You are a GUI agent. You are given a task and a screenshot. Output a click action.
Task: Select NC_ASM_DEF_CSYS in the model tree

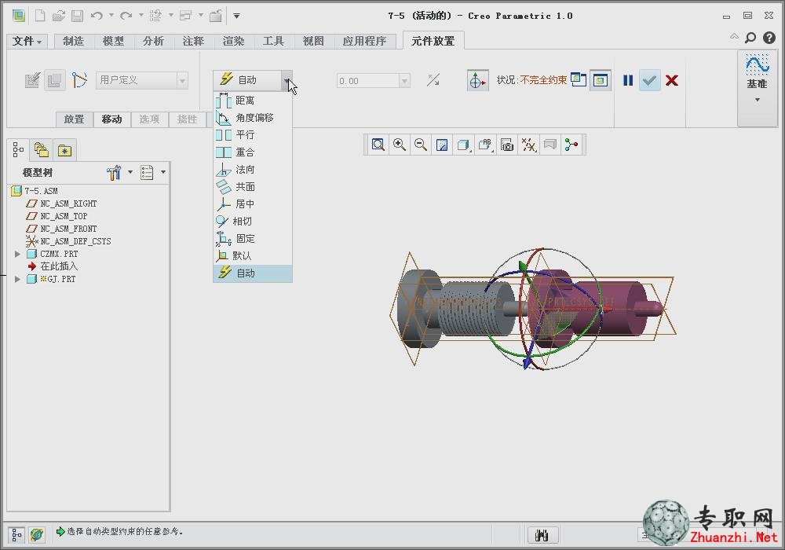(x=75, y=241)
